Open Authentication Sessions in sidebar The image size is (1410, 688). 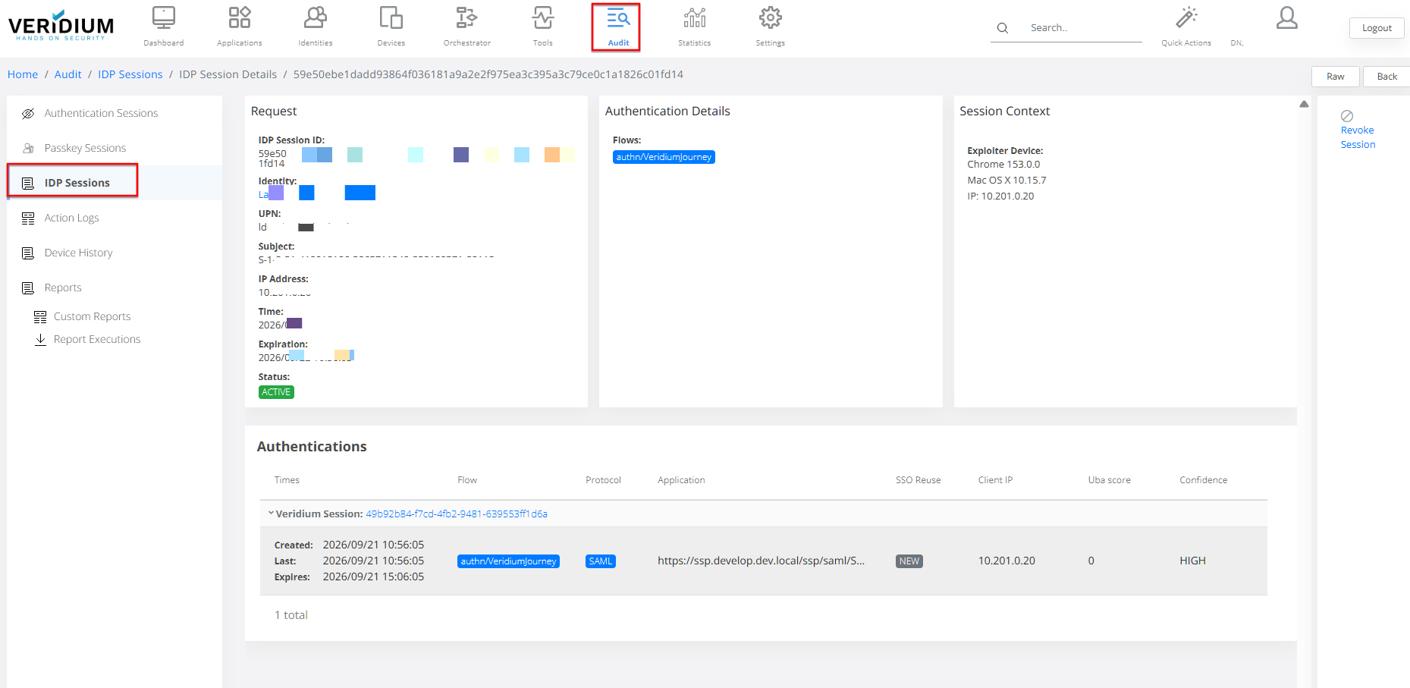(x=101, y=113)
